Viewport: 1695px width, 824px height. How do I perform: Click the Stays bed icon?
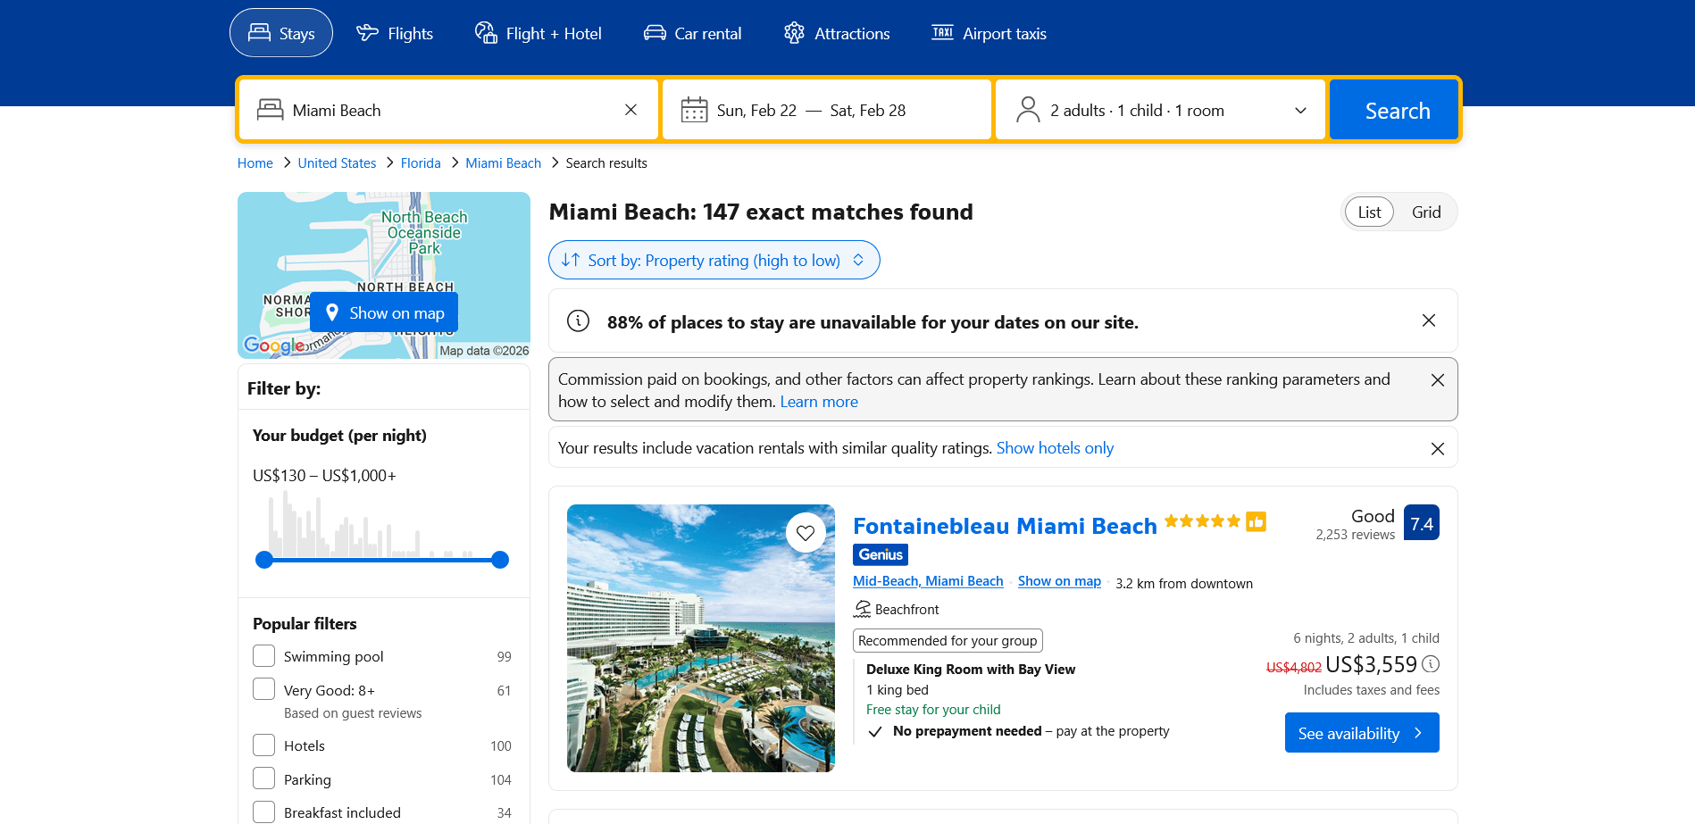point(259,33)
